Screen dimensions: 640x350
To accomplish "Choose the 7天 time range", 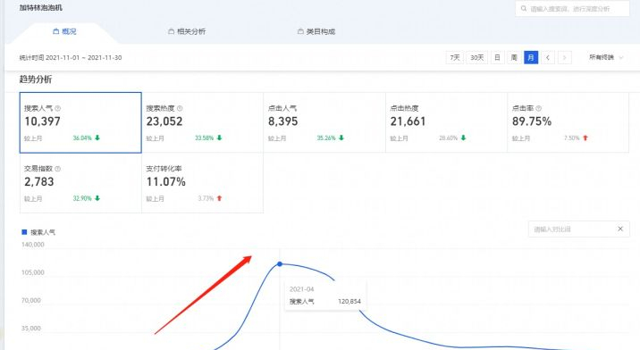I will pos(455,57).
